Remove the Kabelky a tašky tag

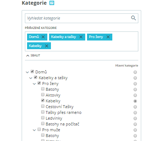pos(81,37)
